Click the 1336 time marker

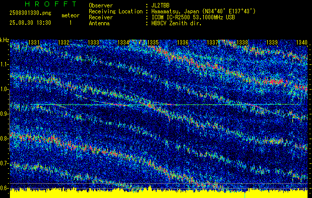[183, 42]
